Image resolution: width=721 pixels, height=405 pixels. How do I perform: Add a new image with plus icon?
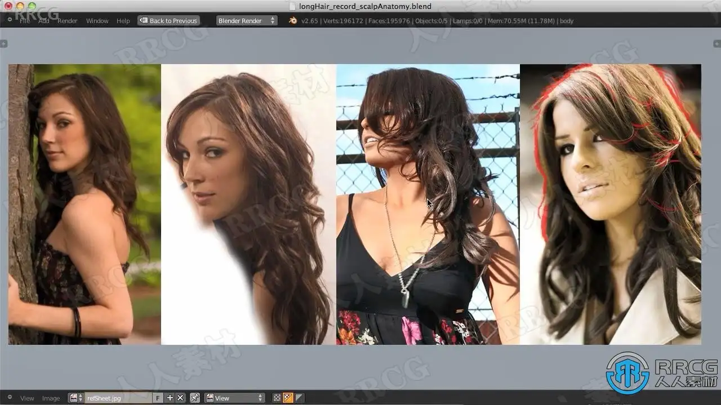tap(170, 398)
